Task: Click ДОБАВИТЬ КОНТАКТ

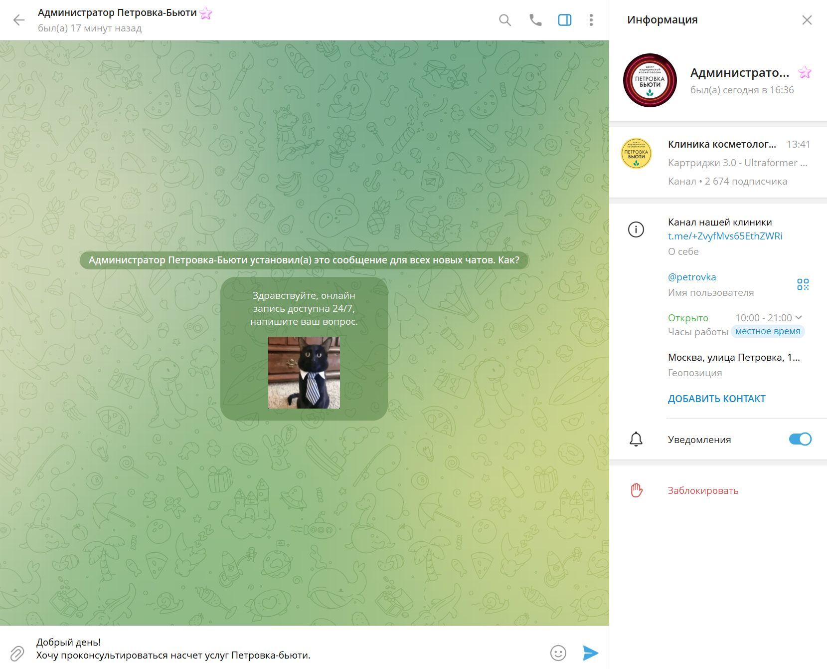Action: (x=717, y=399)
